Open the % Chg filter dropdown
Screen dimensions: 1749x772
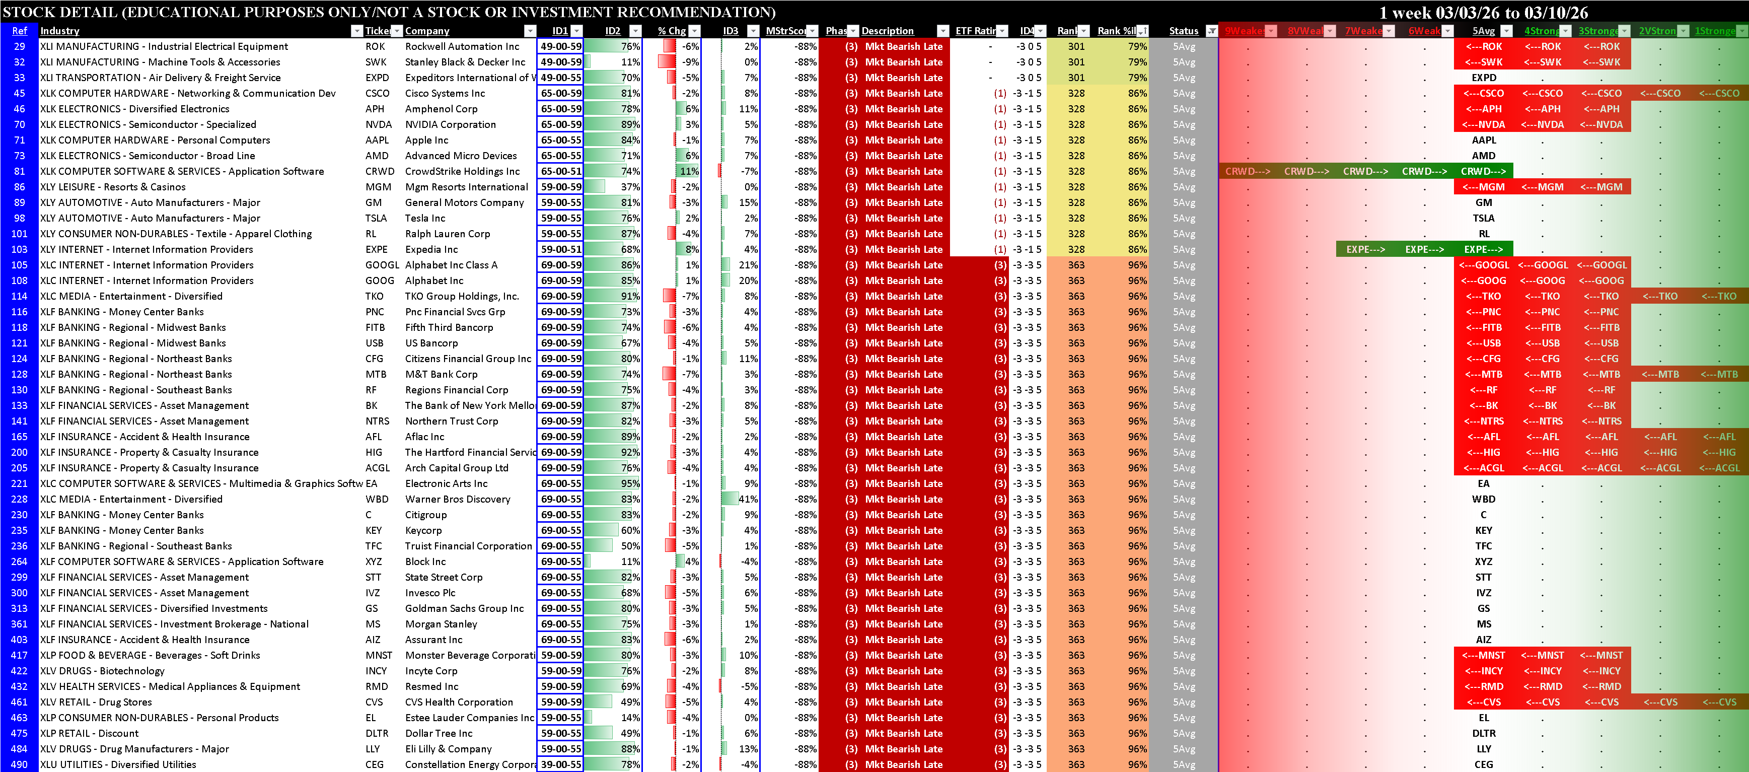pyautogui.click(x=694, y=31)
